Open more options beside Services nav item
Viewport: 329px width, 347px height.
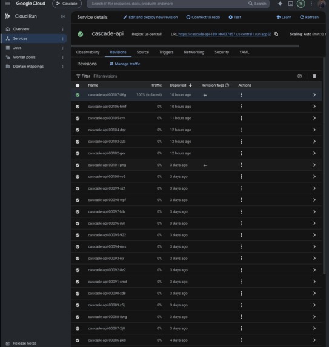point(62,39)
